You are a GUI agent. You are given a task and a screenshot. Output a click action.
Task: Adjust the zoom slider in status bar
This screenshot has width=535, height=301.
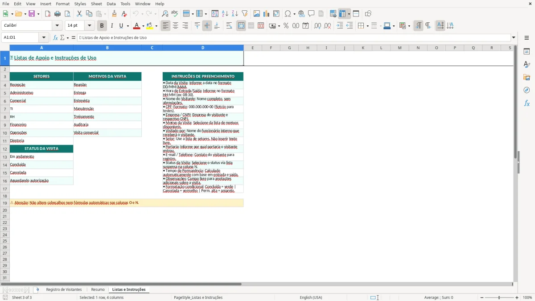pos(499,297)
